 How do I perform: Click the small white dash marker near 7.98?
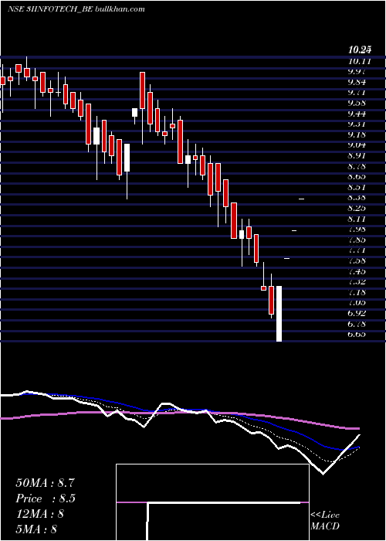pyautogui.click(x=294, y=230)
